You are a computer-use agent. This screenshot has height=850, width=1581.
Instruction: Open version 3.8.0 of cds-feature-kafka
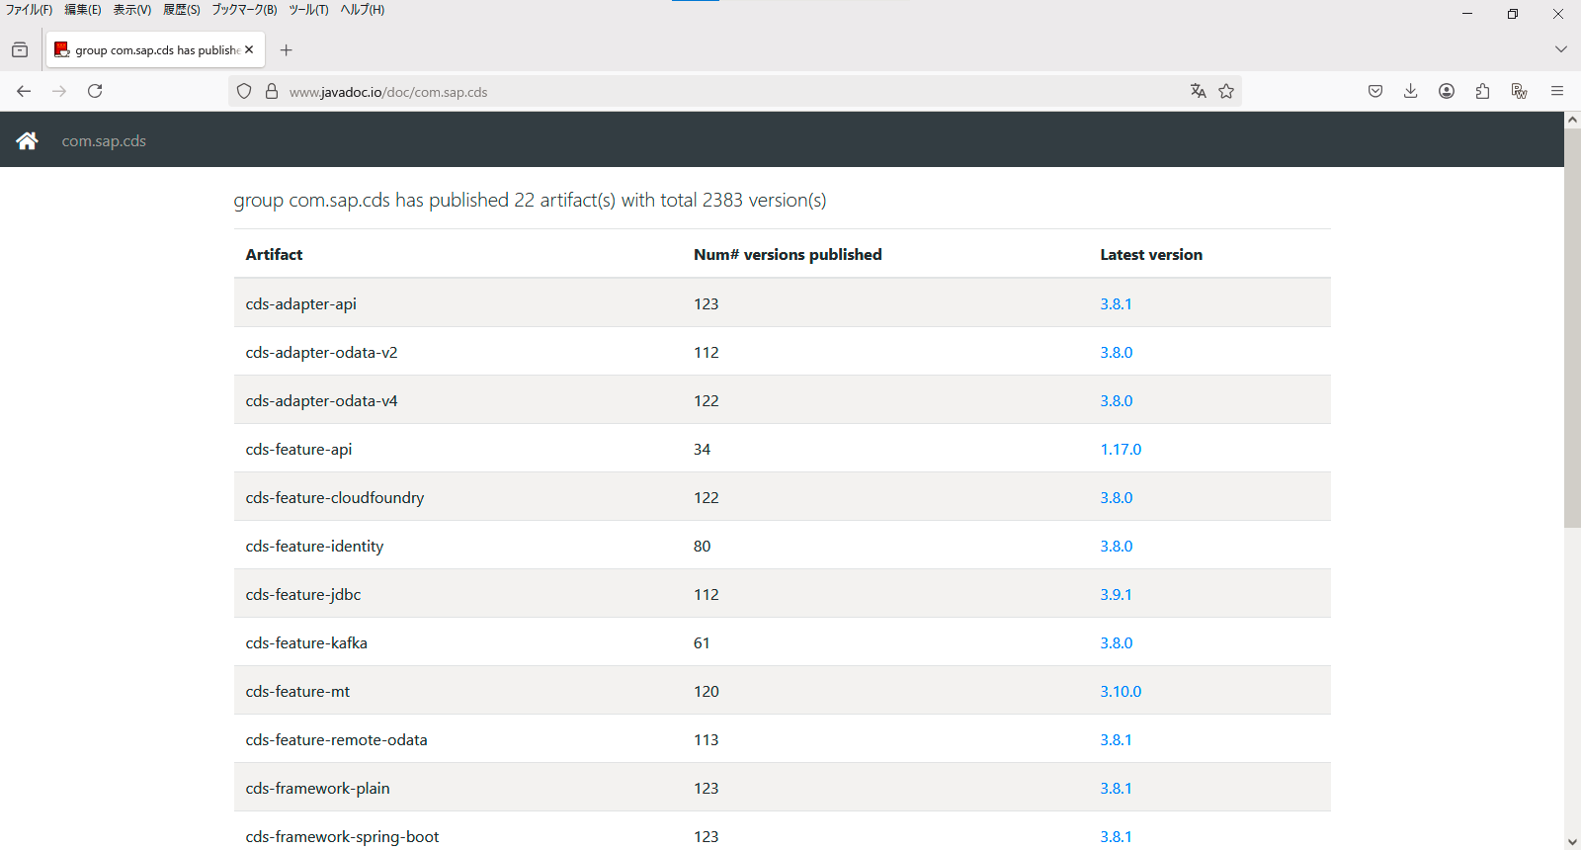pos(1117,642)
